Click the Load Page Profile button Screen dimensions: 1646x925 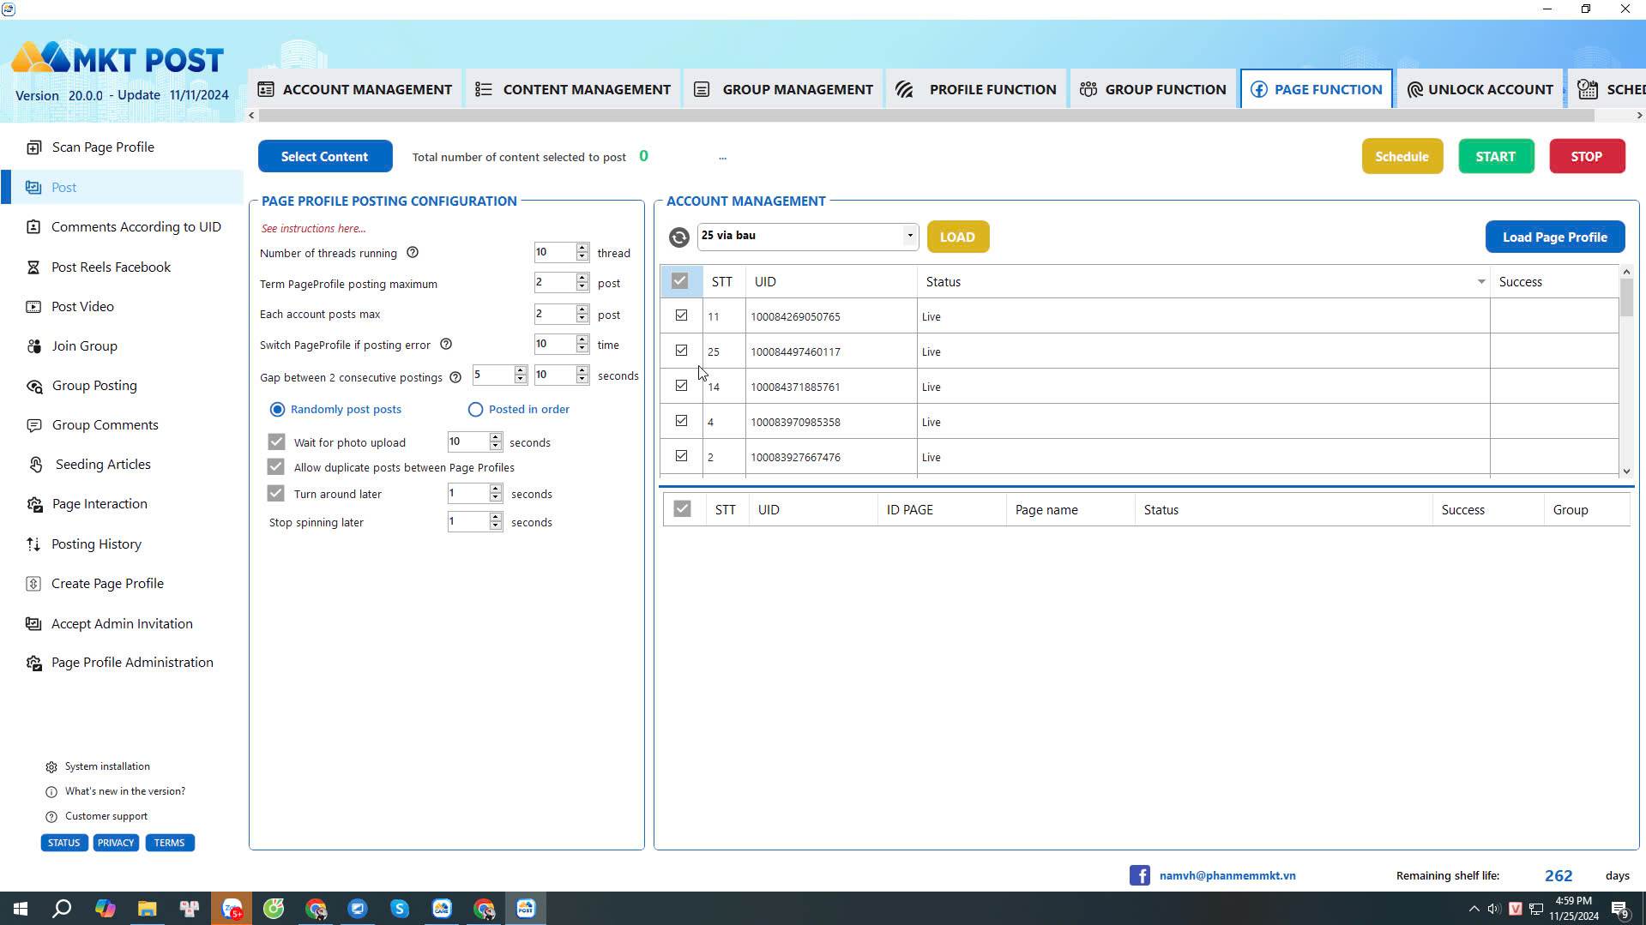point(1554,237)
